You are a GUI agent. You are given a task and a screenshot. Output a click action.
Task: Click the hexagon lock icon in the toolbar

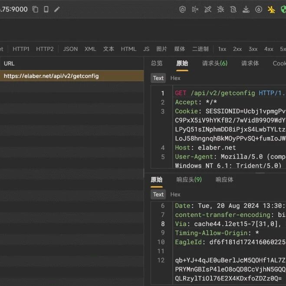[x=182, y=9]
